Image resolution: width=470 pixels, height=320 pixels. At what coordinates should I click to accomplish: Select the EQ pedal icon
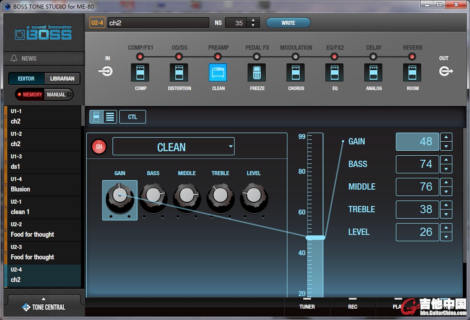[x=334, y=72]
